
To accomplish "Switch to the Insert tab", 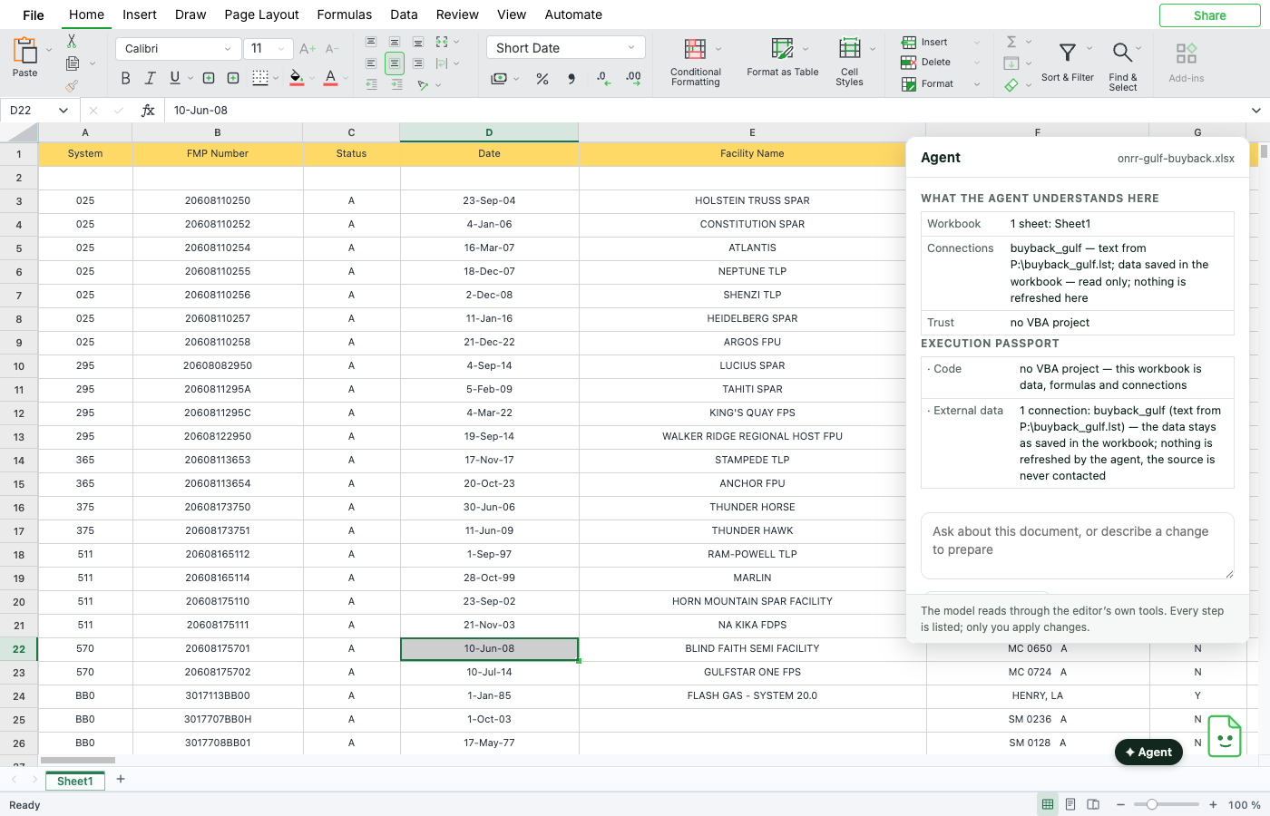I will 140,15.
